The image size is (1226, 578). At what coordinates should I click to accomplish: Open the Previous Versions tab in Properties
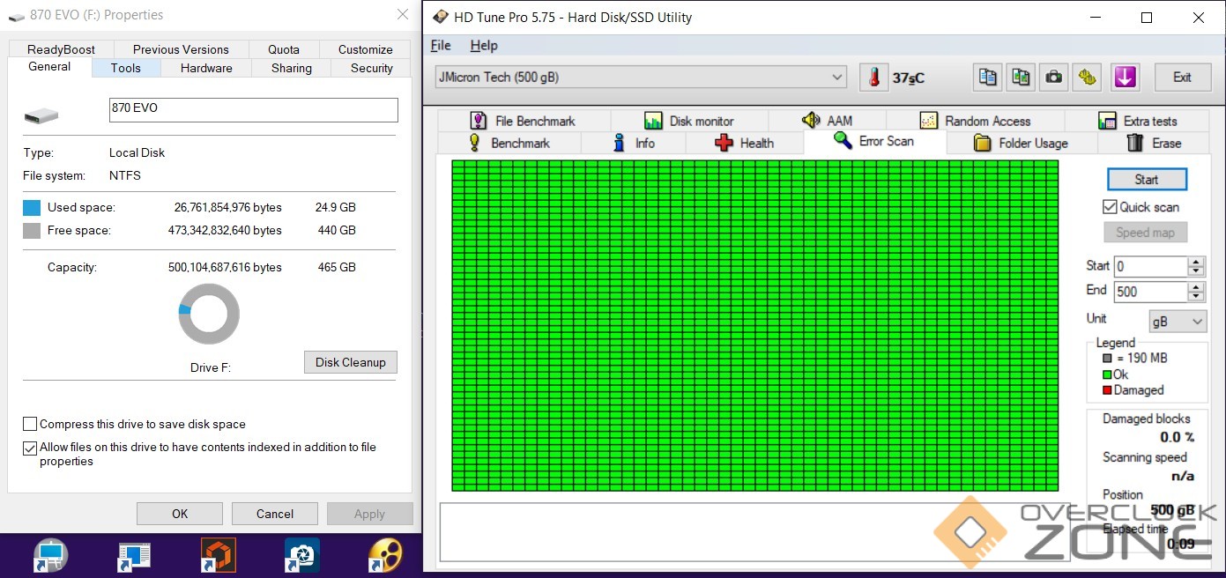click(181, 49)
